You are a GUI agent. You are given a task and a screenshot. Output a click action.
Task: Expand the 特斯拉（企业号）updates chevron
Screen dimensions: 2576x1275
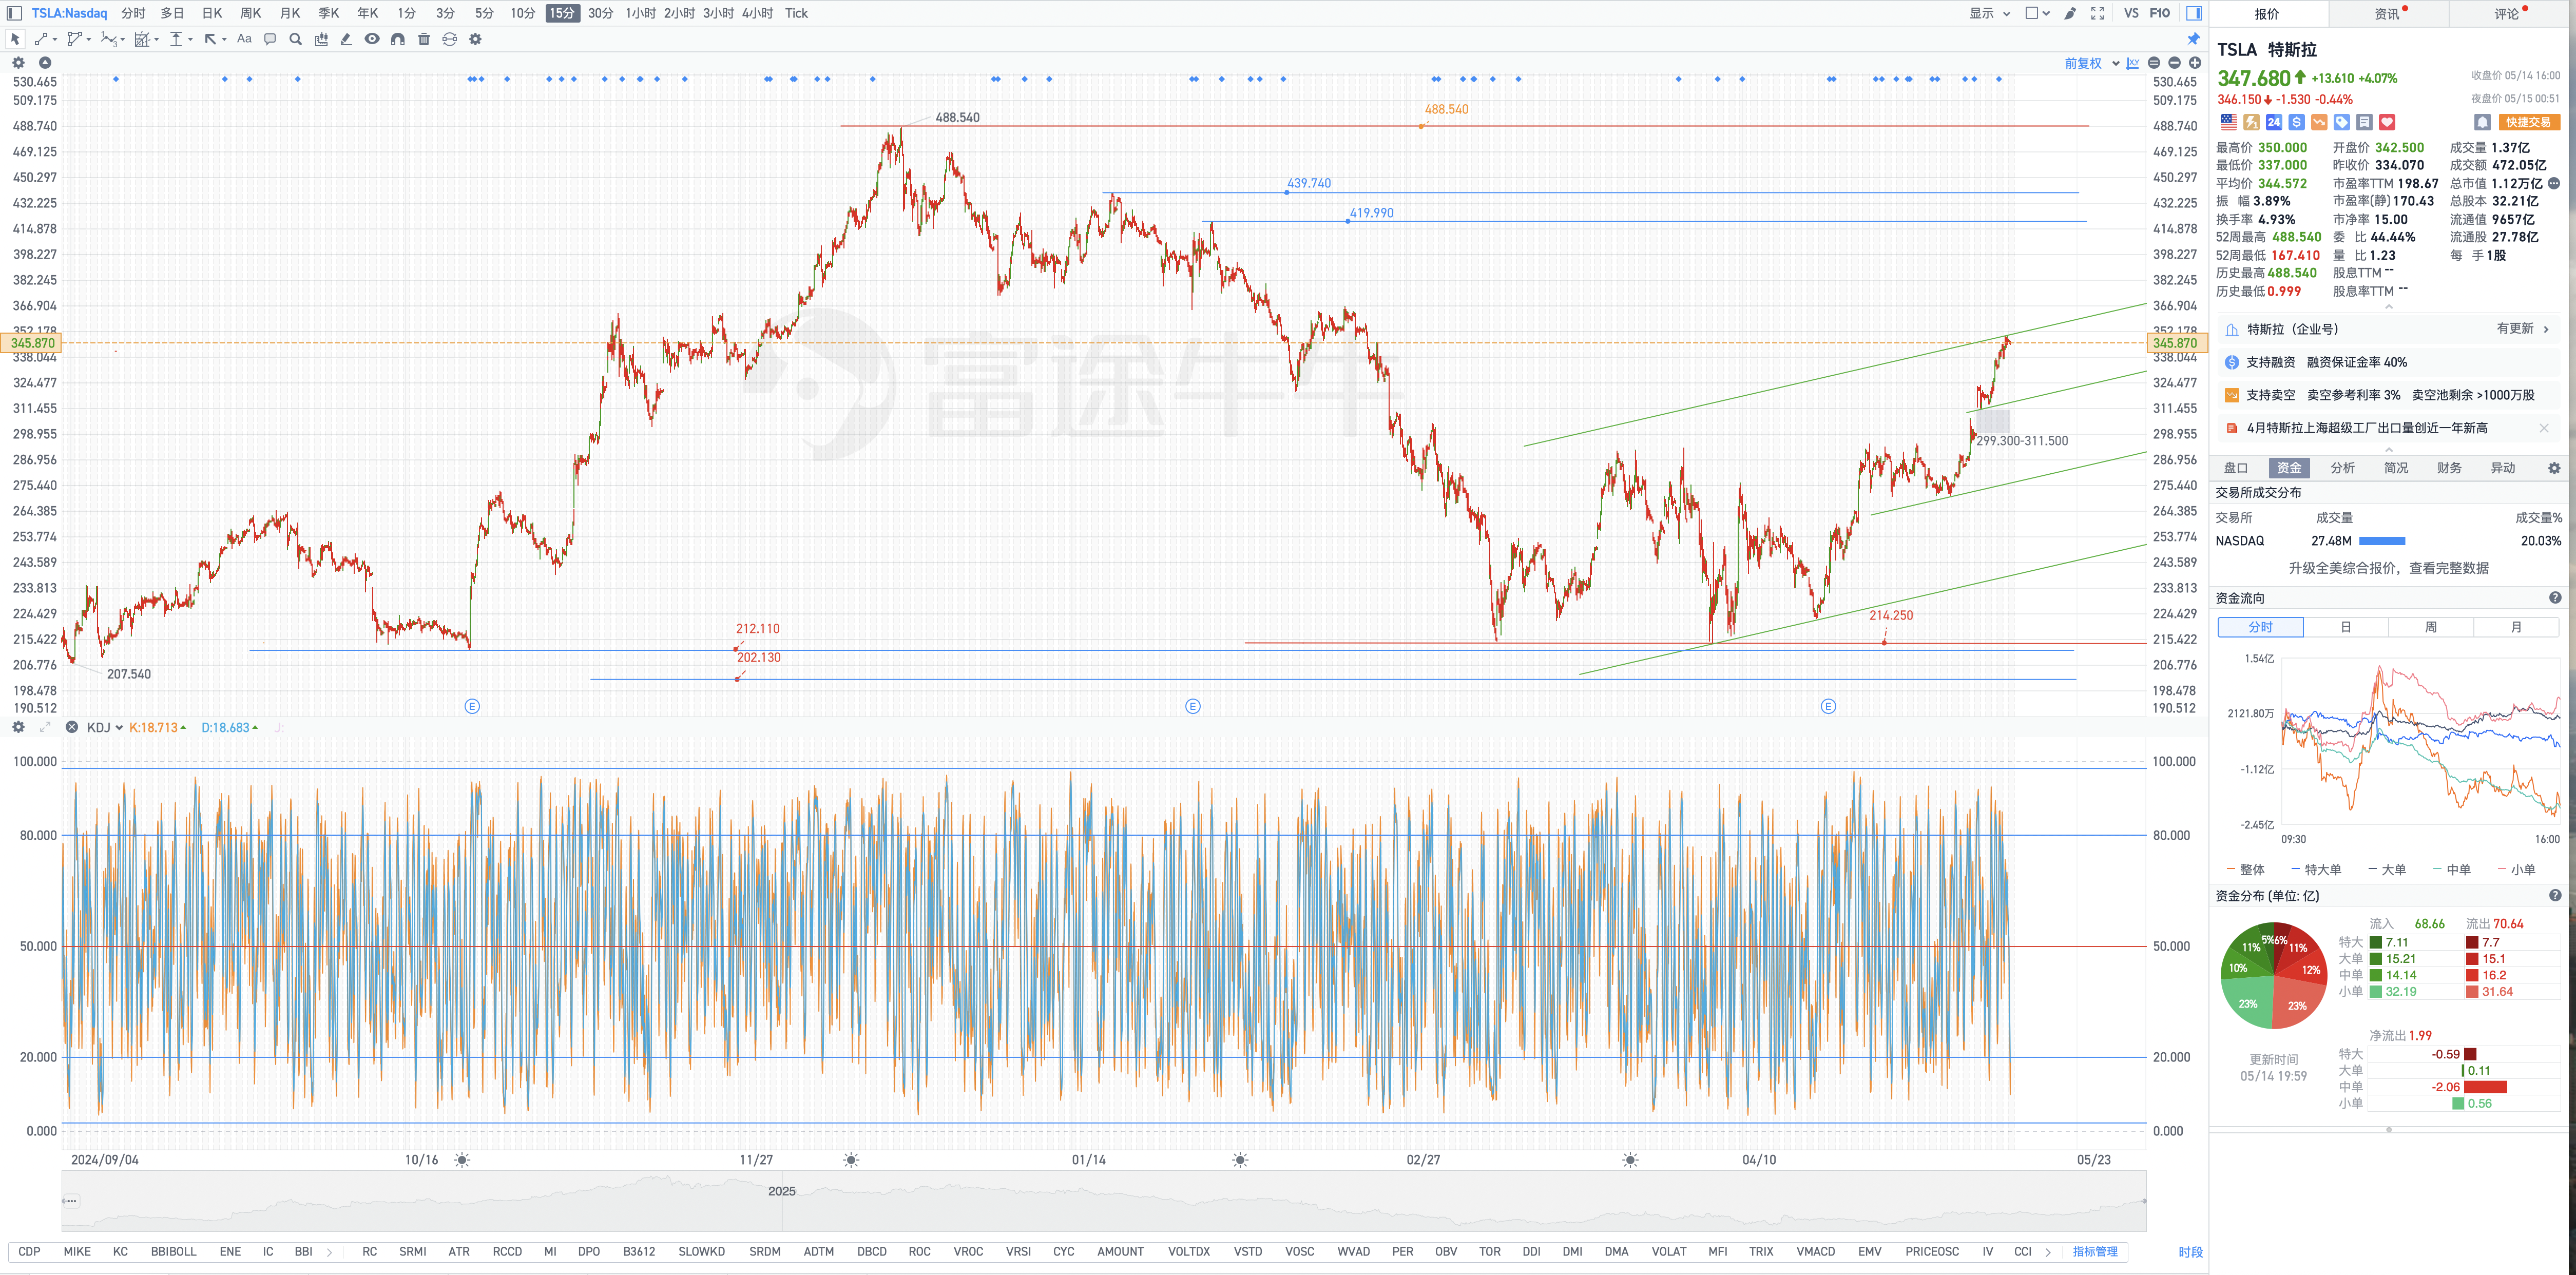[2545, 329]
